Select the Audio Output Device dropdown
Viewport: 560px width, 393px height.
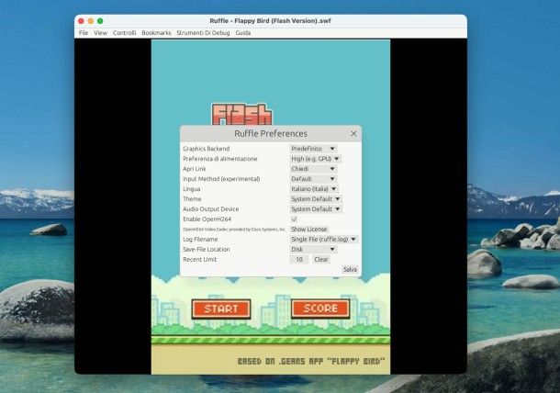[x=316, y=208]
